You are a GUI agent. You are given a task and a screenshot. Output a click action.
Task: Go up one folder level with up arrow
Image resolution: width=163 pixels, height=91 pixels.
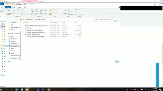click(x=15, y=19)
